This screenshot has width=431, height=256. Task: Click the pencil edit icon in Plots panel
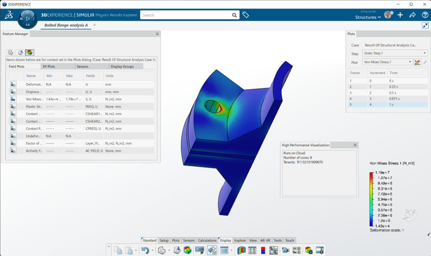425,62
